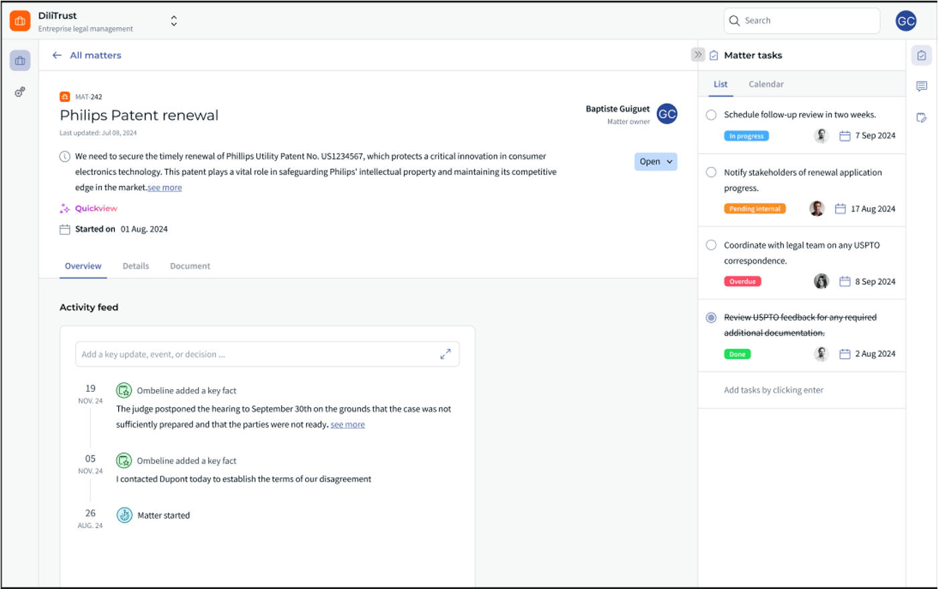The width and height of the screenshot is (938, 589).
Task: Click the Activity feed heading
Action: click(89, 307)
